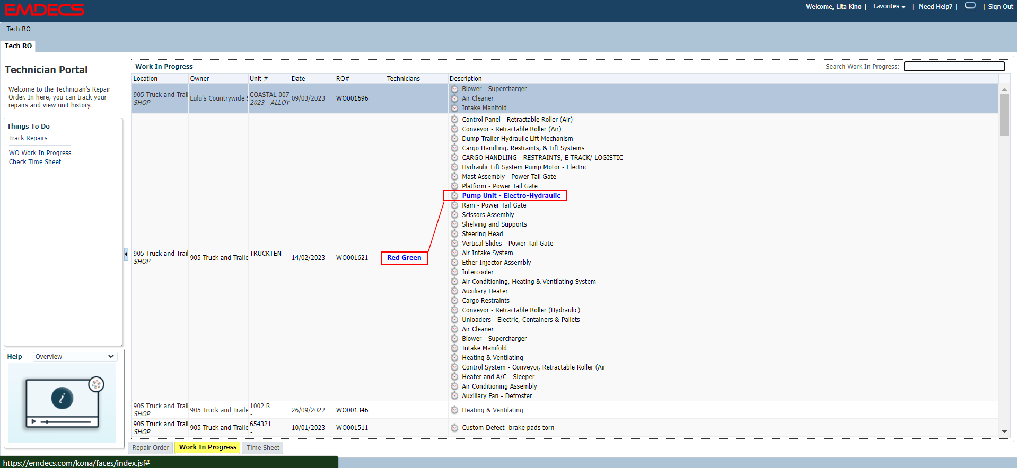Start the timer for Hydraulic Lift System Pump Motor - Electric
Screen dimensions: 1017x468
pos(454,167)
